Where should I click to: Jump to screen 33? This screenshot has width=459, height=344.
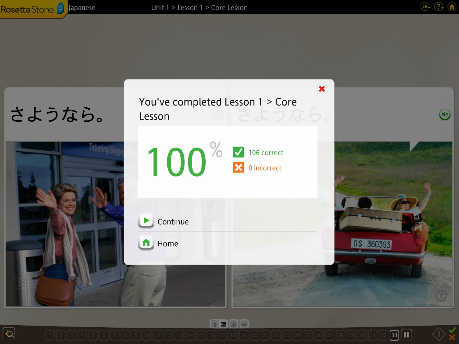click(x=394, y=335)
